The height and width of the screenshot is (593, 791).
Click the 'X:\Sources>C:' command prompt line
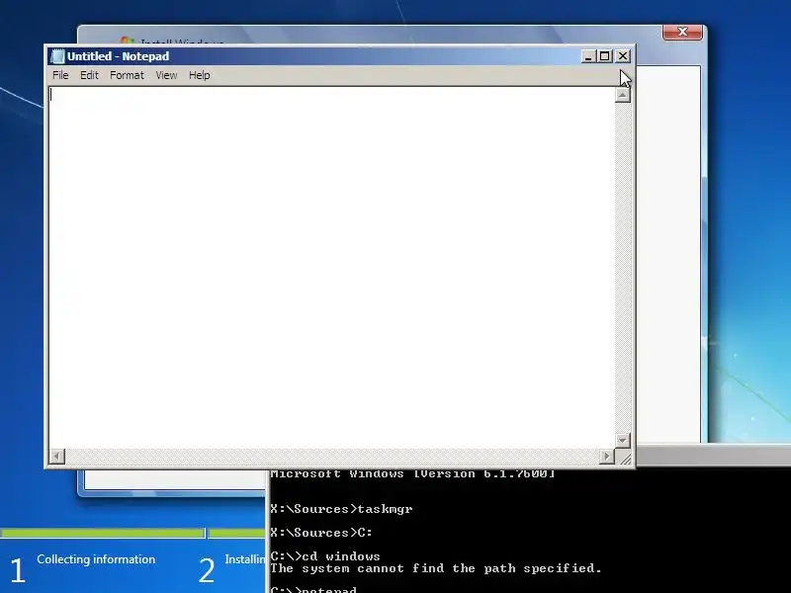point(321,533)
